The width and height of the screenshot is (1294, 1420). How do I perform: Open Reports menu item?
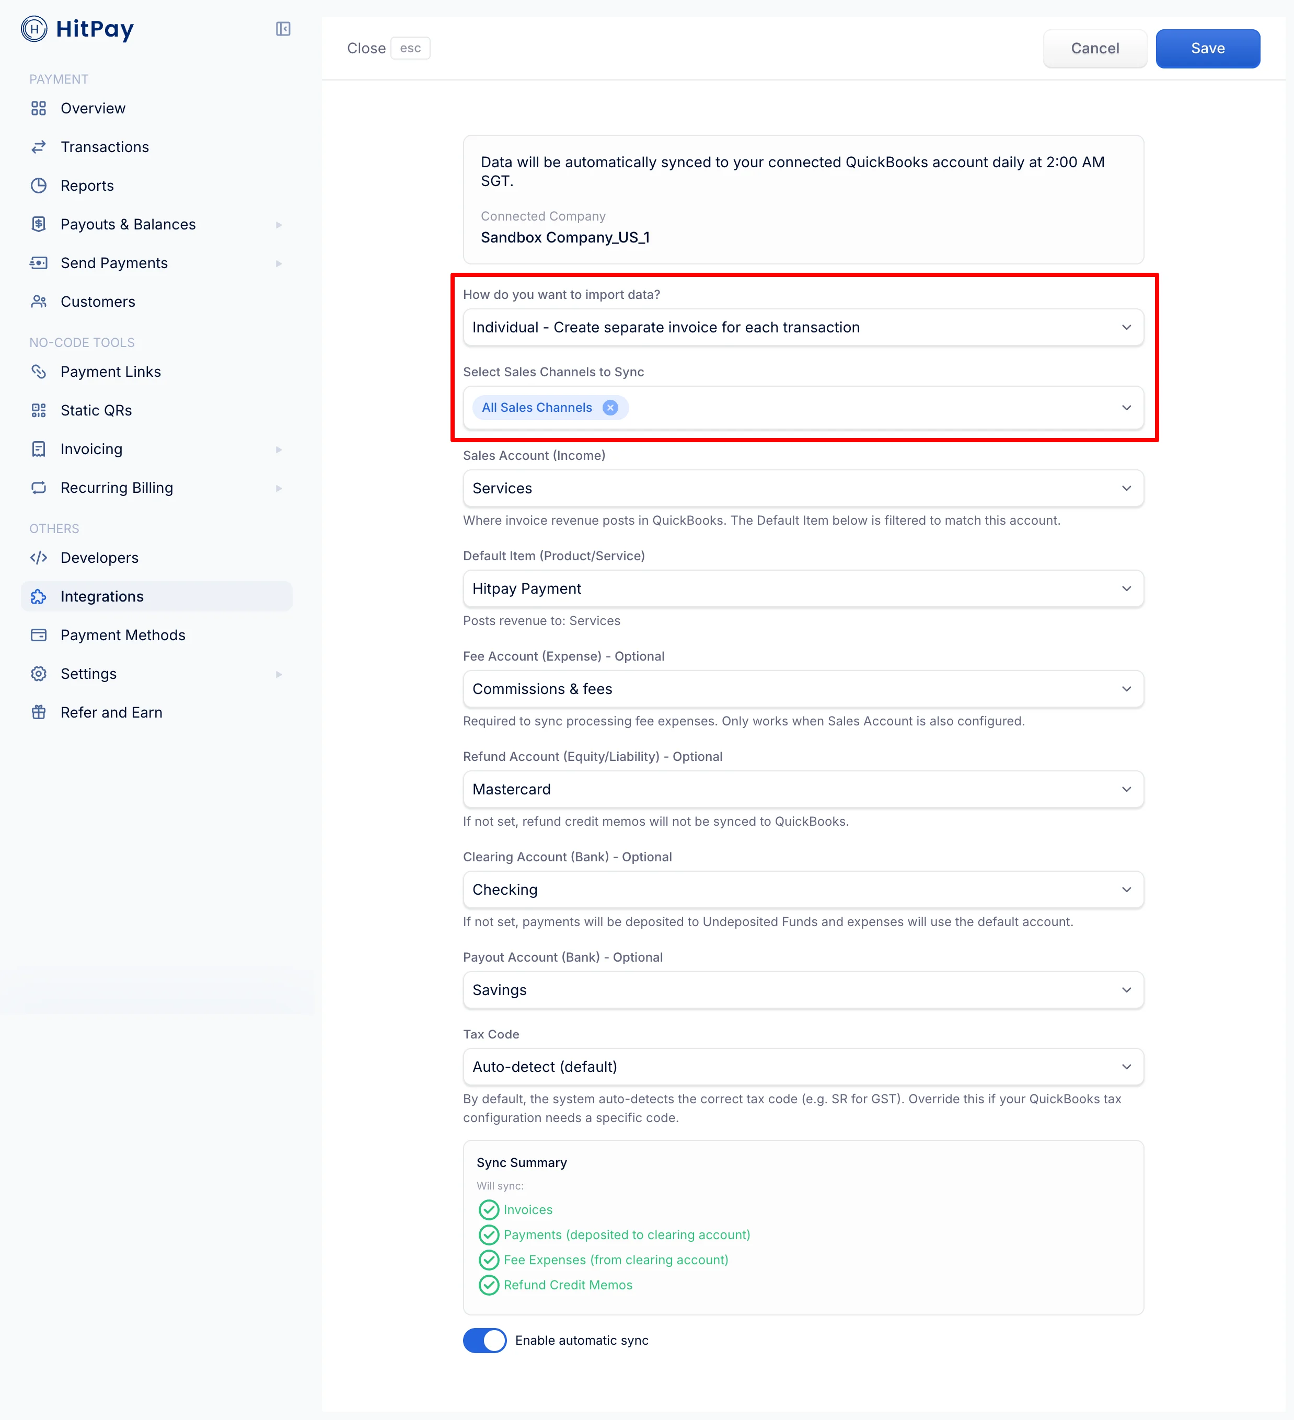click(x=156, y=186)
